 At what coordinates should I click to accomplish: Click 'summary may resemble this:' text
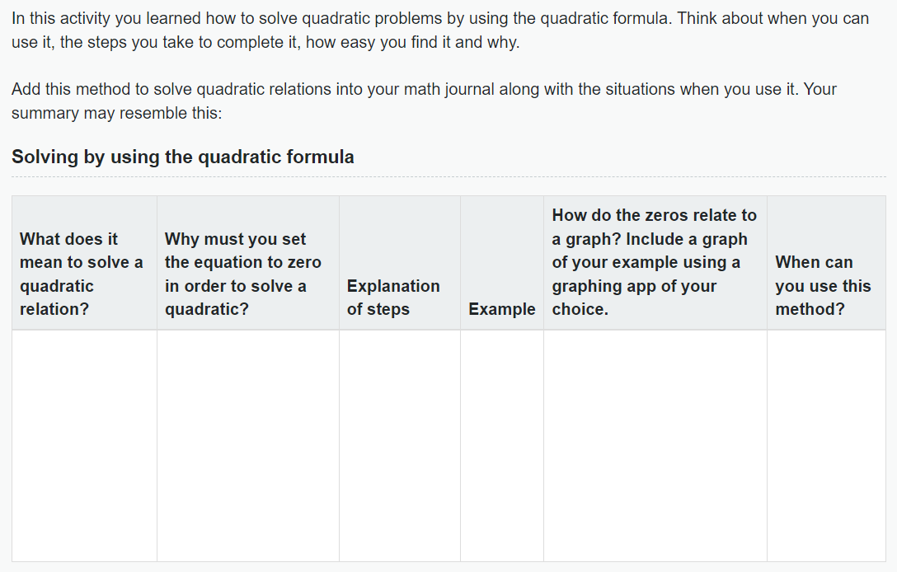click(x=117, y=113)
